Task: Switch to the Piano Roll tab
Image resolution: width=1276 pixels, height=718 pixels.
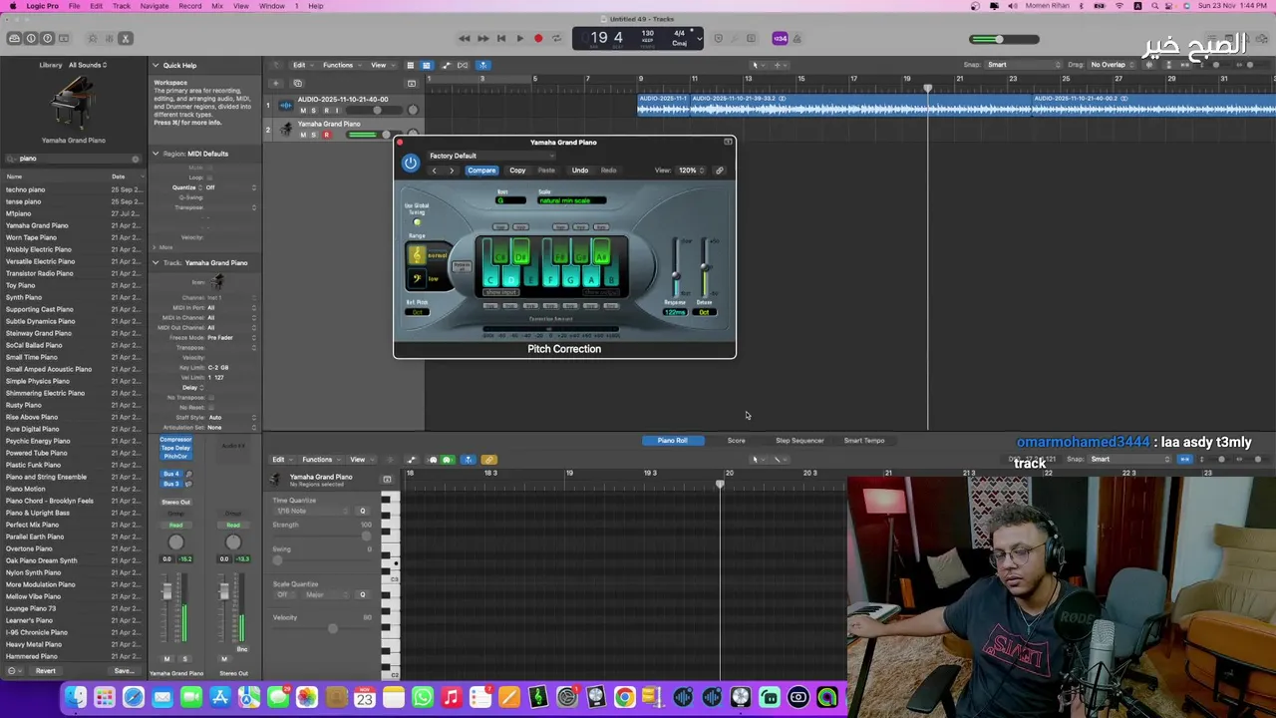Action: coord(672,440)
